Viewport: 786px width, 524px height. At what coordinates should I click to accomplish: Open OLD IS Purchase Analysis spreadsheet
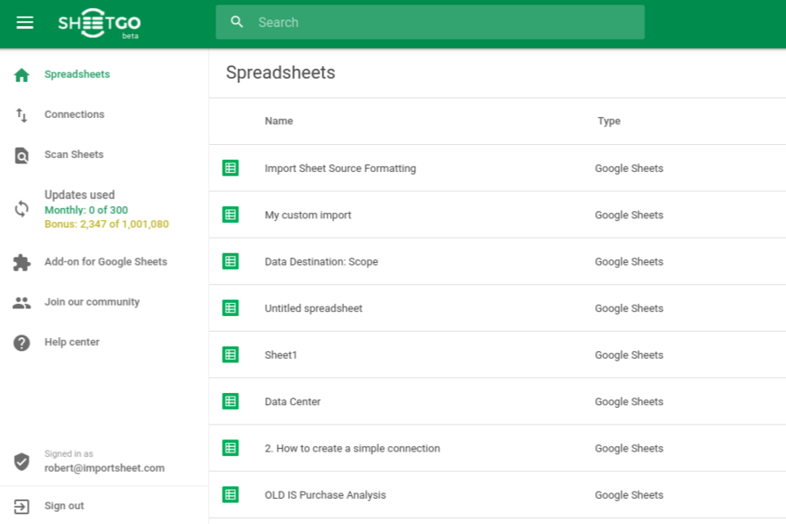pos(325,495)
